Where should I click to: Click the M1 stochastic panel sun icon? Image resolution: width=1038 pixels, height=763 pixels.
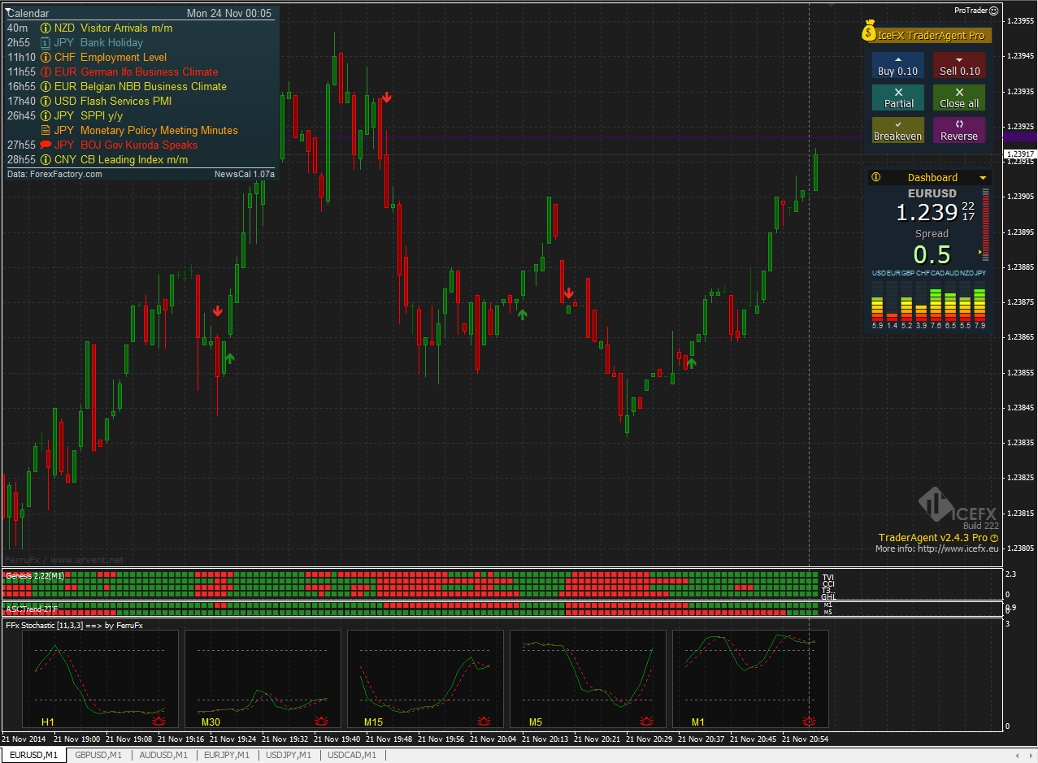click(x=810, y=721)
